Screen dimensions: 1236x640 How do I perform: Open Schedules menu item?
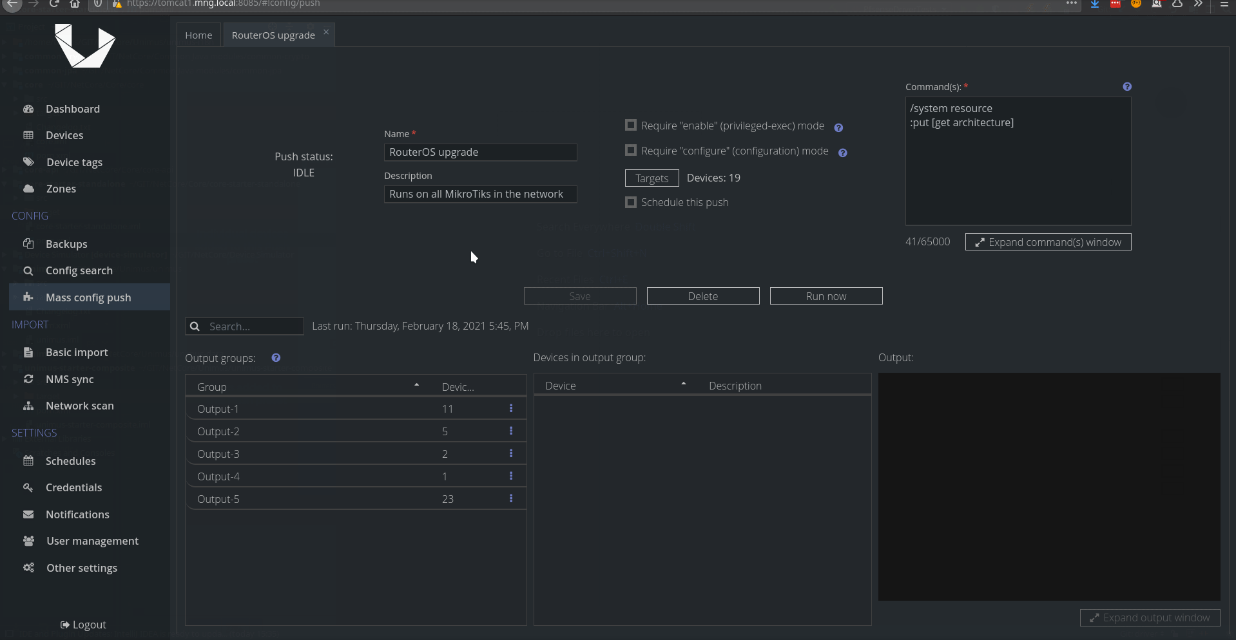90,461
